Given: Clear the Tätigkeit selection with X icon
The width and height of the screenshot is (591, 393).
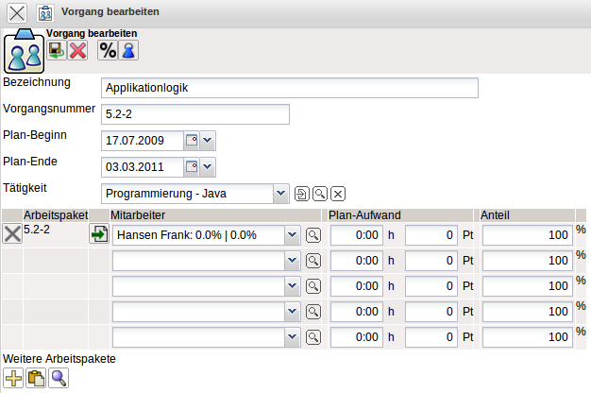Looking at the screenshot, I should 338,194.
